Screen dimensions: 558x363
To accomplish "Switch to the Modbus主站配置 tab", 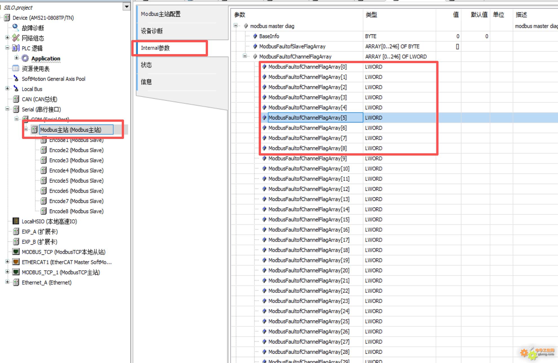I will click(161, 14).
